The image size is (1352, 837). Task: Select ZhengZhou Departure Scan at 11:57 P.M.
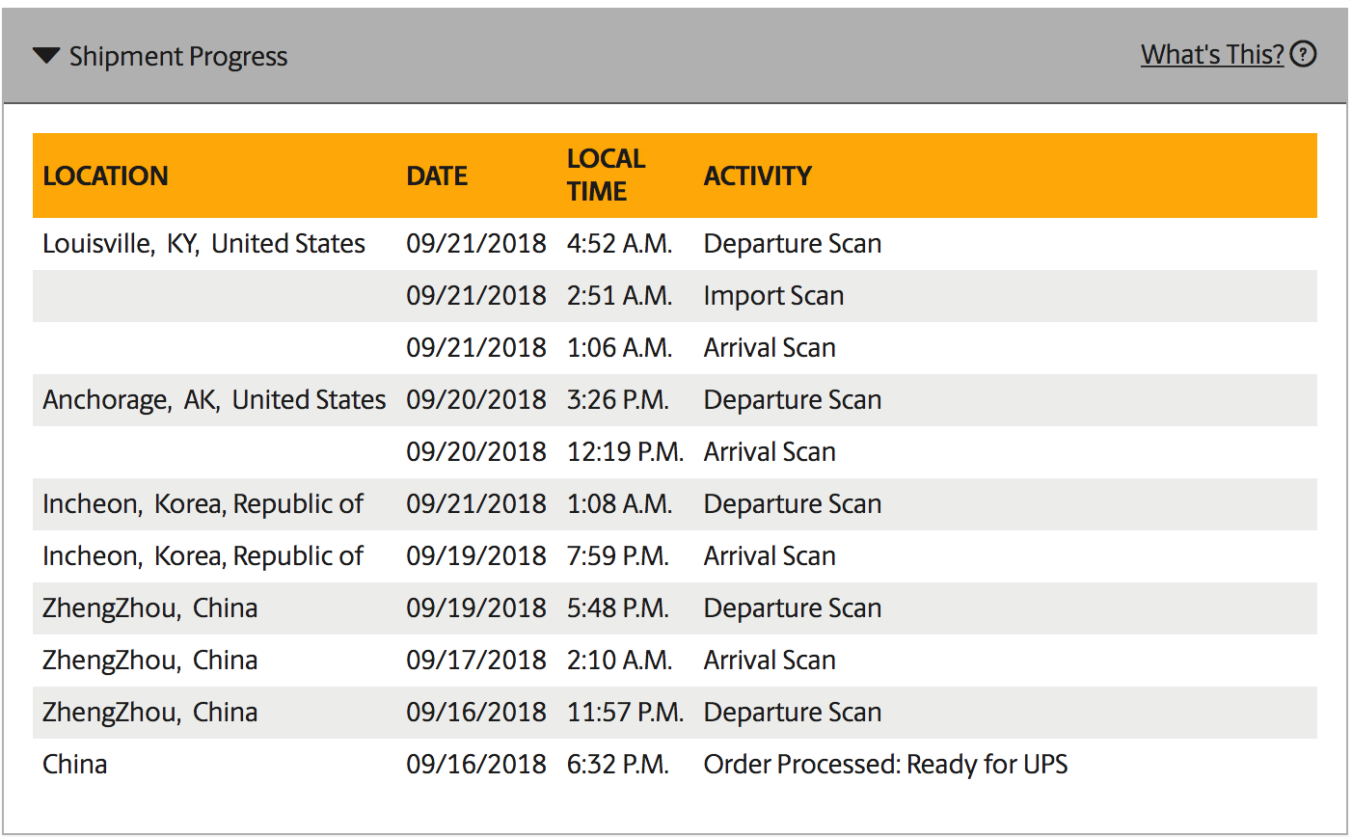point(793,713)
